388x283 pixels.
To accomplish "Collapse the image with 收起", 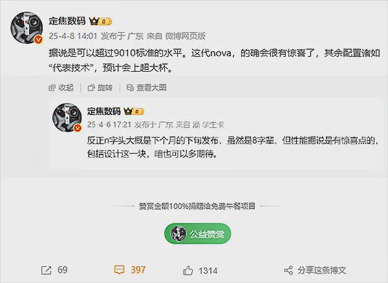I will (x=61, y=87).
